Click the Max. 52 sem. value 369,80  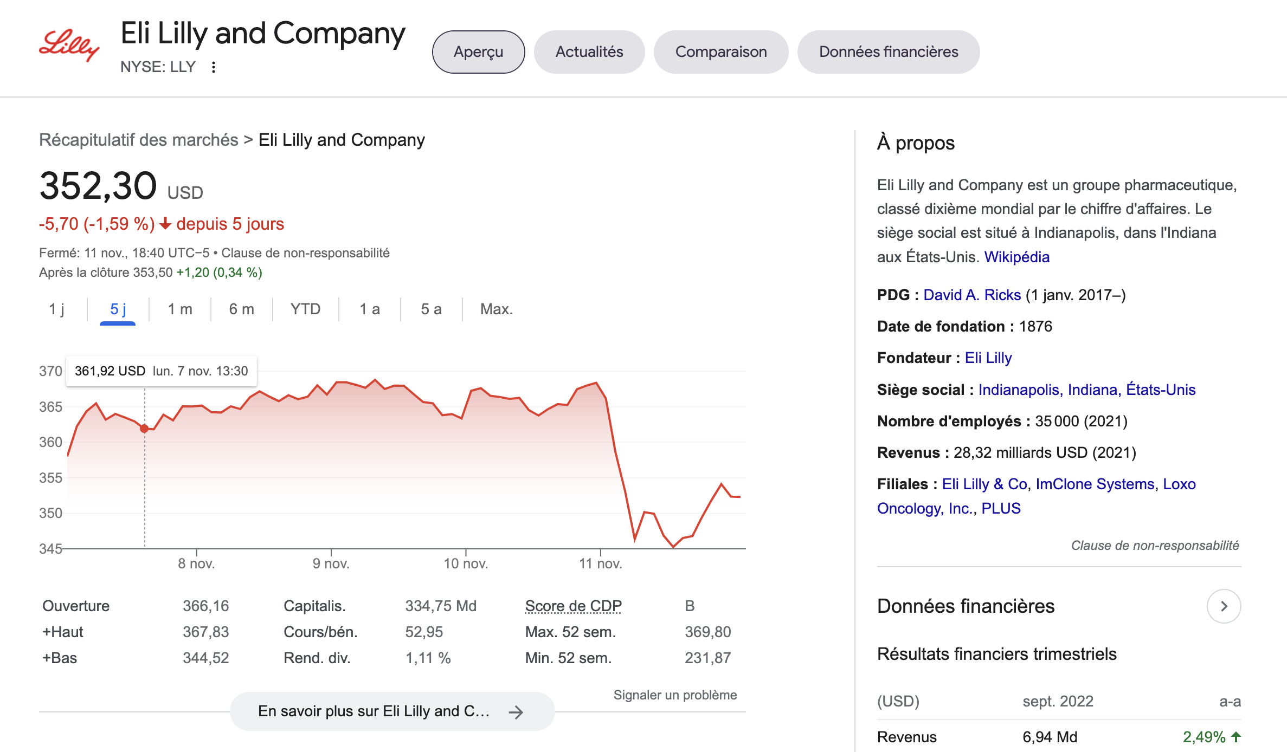(x=707, y=632)
